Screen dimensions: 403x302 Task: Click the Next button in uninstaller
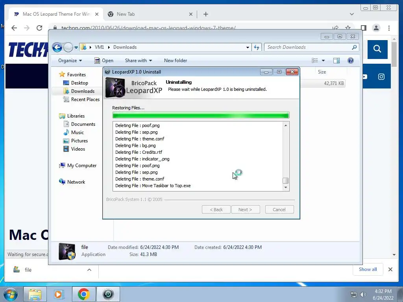[246, 210]
